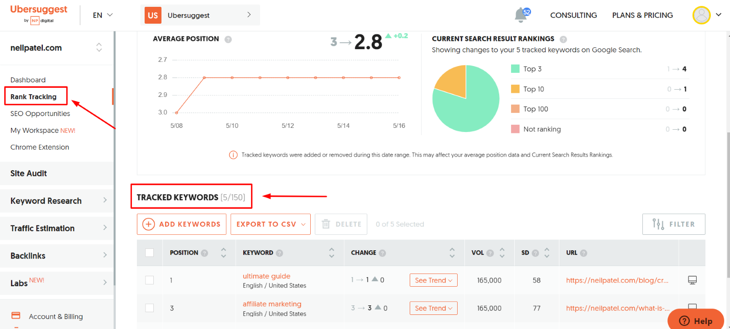This screenshot has height=329, width=730.
Task: Click desktop device icon in ultimate guide row
Action: [x=692, y=280]
